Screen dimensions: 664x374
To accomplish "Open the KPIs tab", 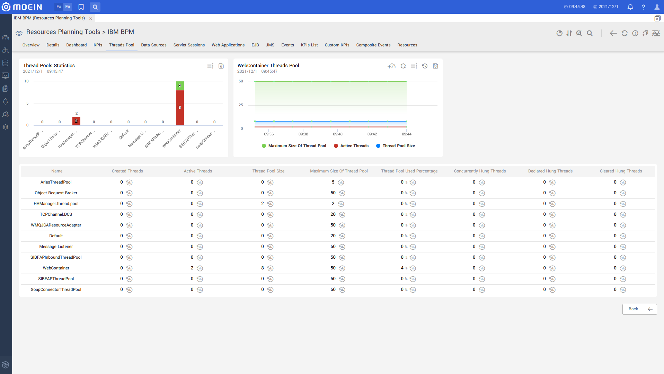I will [x=98, y=45].
